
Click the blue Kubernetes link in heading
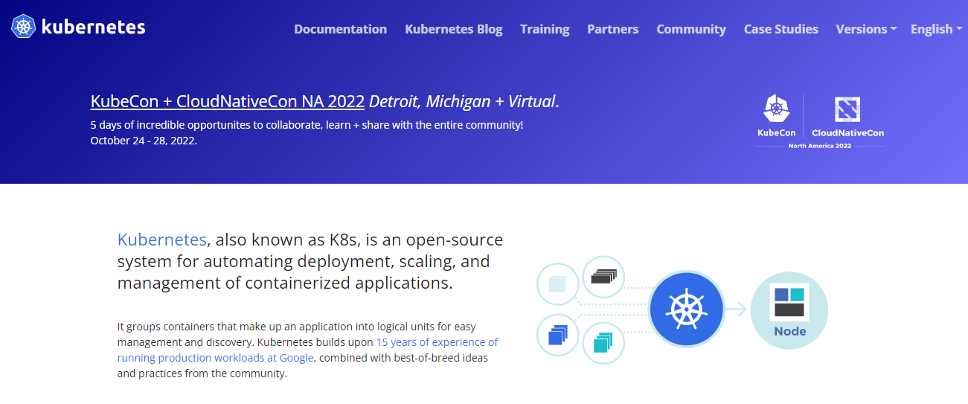click(161, 240)
